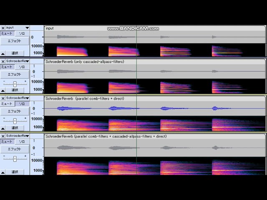Open effects for parallel comb-filters + direct track
Viewport: 267px width, 200px height.
coord(15,111)
